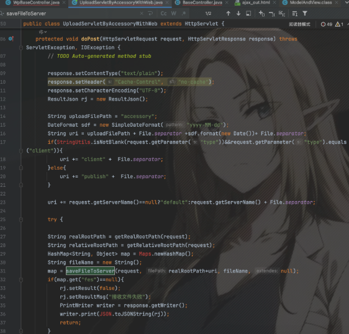Go to next search occurrence arrow
349x334 pixels.
[238, 14]
